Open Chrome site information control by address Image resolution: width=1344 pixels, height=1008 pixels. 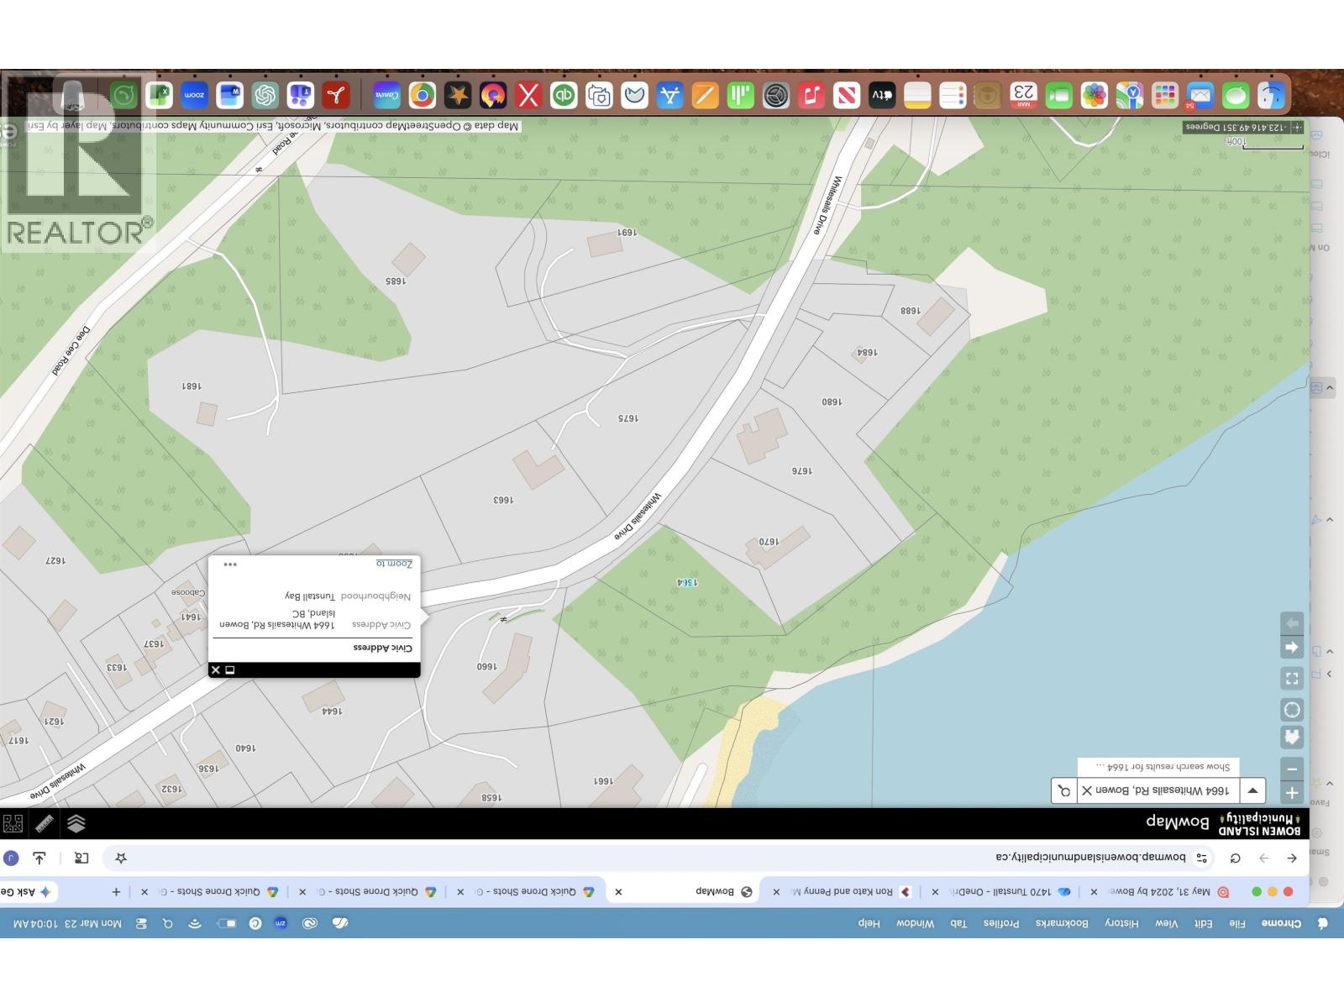(x=1202, y=858)
